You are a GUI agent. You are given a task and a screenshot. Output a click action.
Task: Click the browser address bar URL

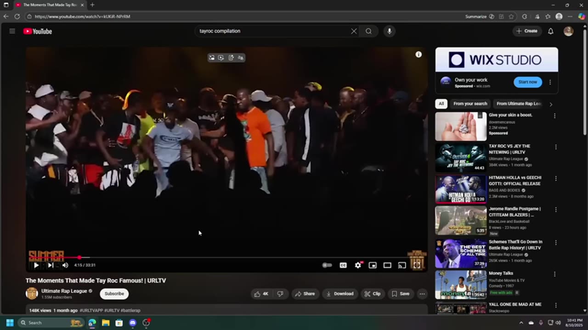tap(83, 16)
